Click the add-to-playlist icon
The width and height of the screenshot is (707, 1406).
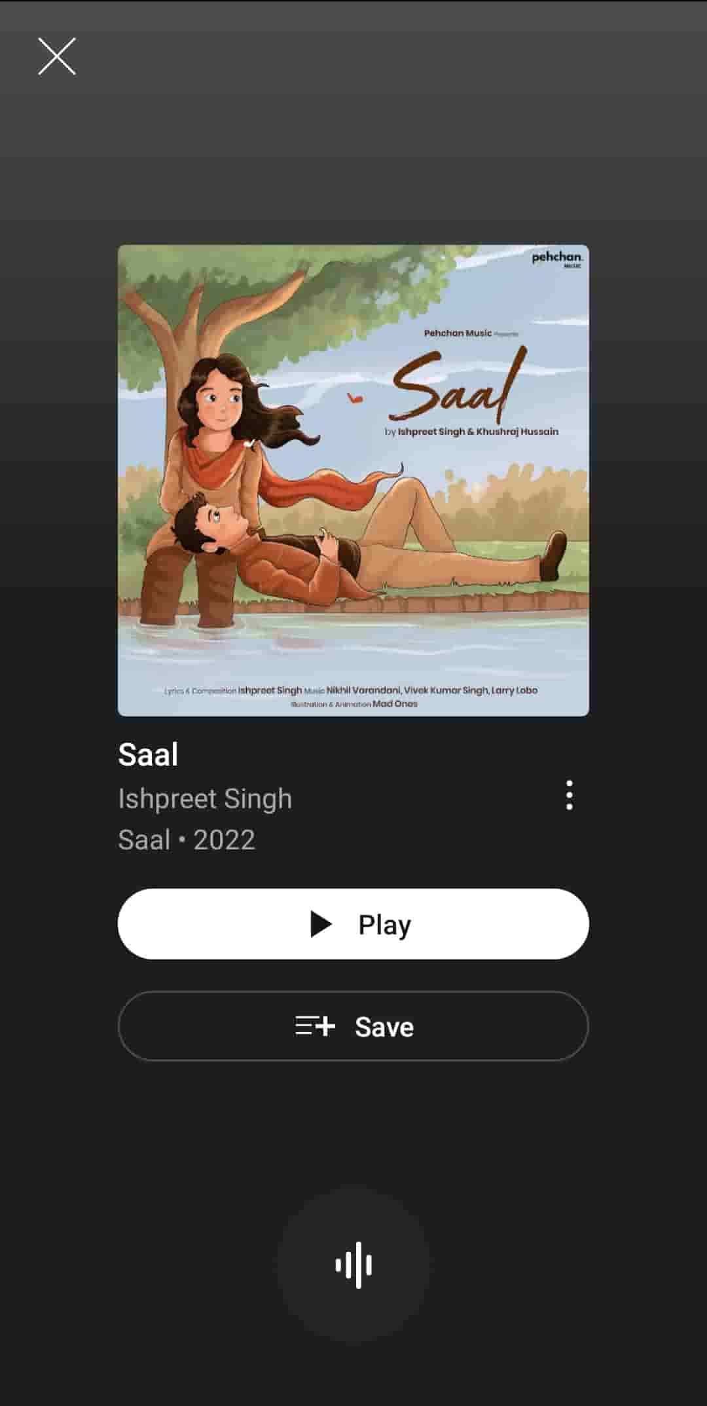click(x=315, y=1026)
